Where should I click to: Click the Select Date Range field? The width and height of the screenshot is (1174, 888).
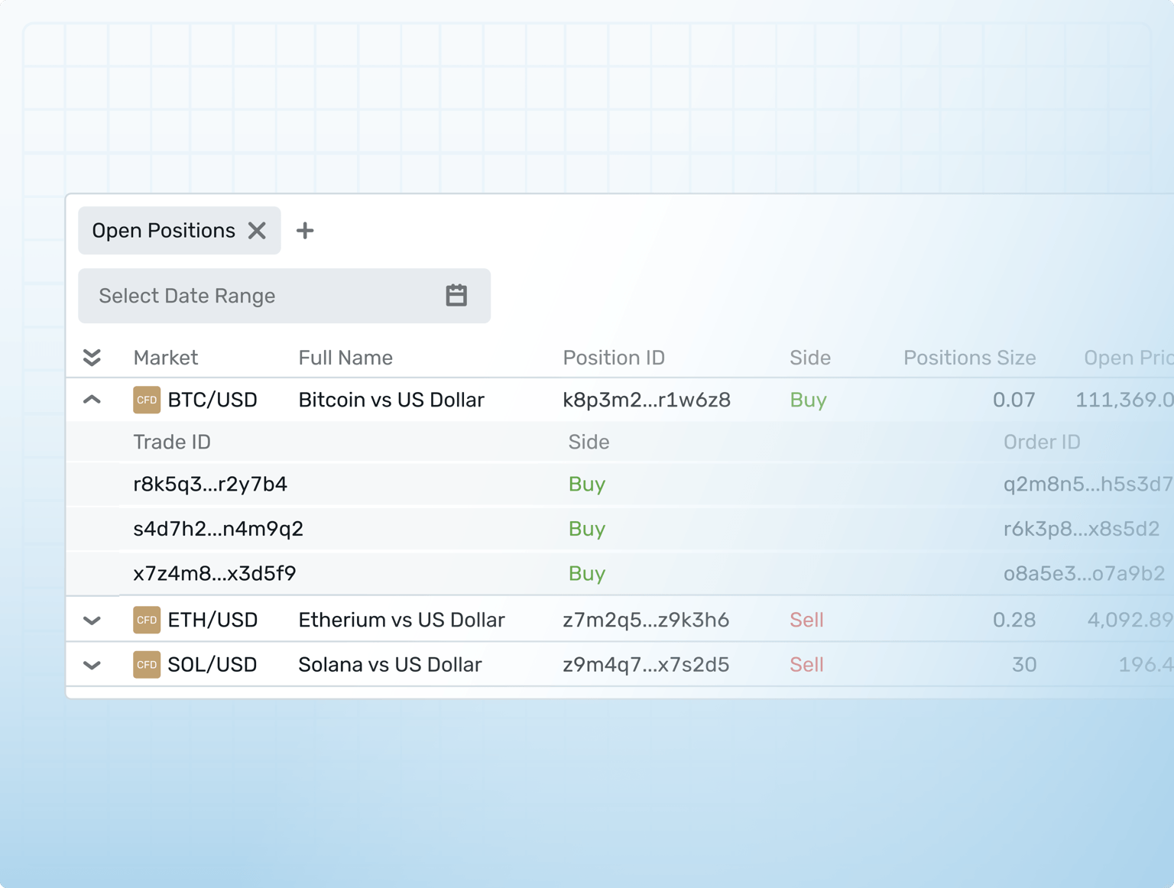(284, 296)
